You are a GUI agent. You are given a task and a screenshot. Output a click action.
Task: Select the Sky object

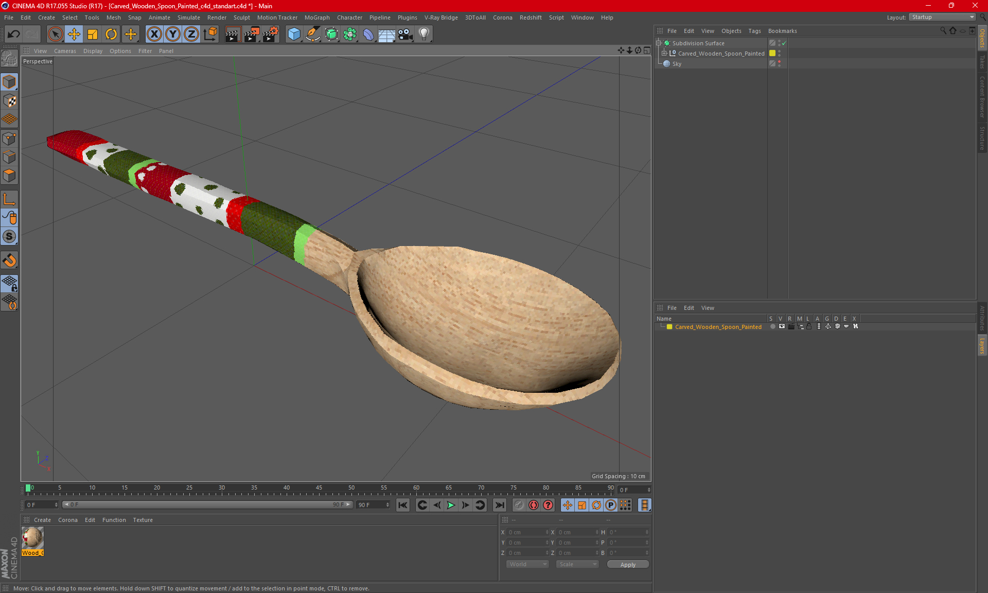[x=676, y=64]
